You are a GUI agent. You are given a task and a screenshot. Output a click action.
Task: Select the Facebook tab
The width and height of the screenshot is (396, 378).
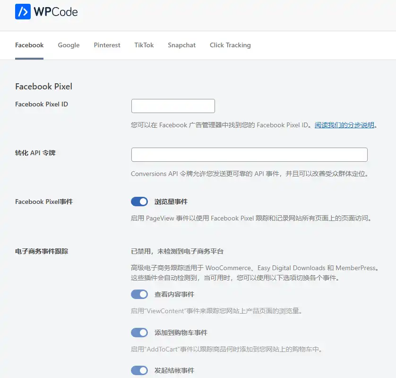[x=29, y=45]
